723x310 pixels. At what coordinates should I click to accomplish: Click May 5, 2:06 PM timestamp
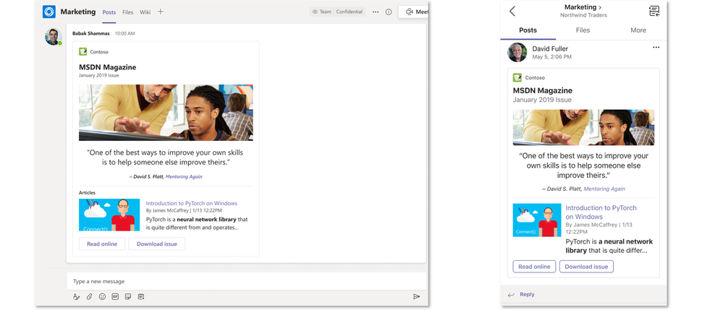(x=551, y=57)
